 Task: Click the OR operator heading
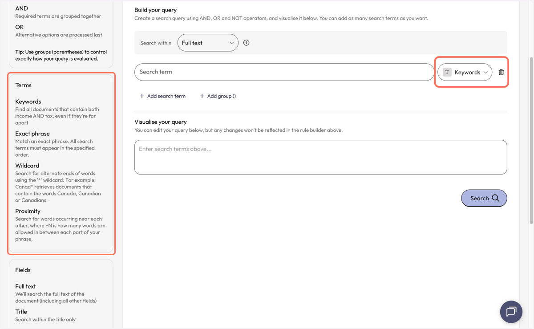click(20, 27)
